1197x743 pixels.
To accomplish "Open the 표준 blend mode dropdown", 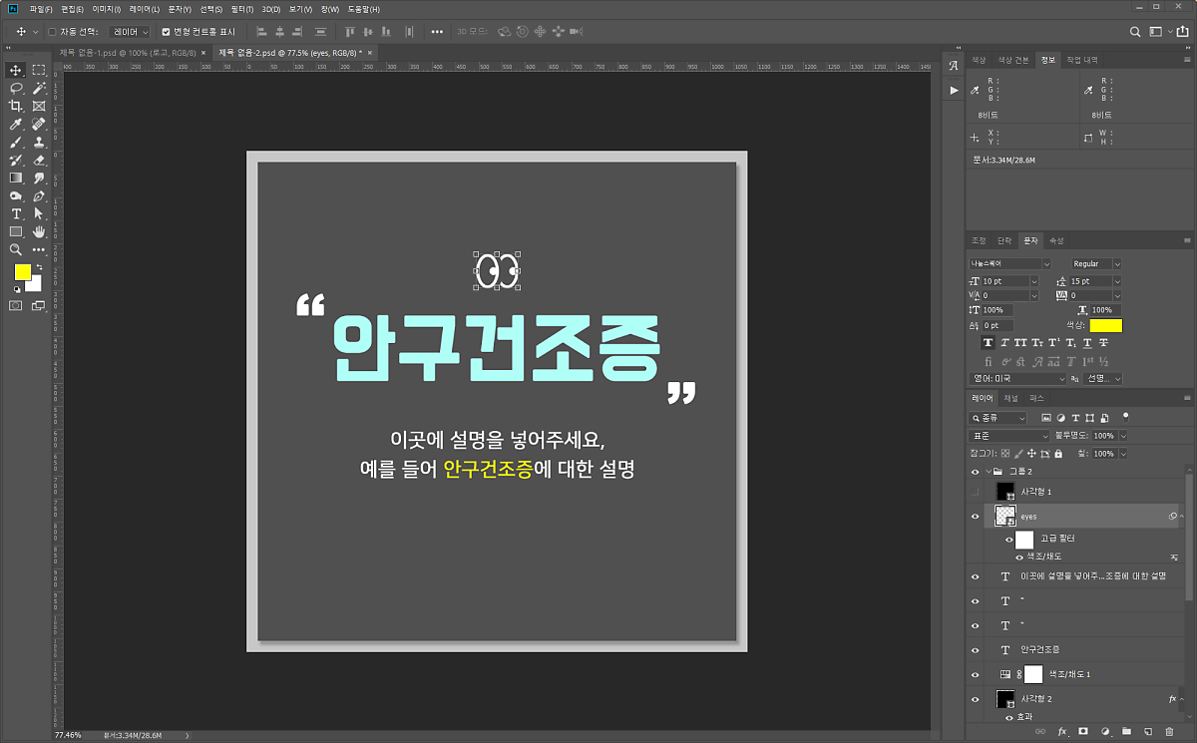I will point(1009,436).
